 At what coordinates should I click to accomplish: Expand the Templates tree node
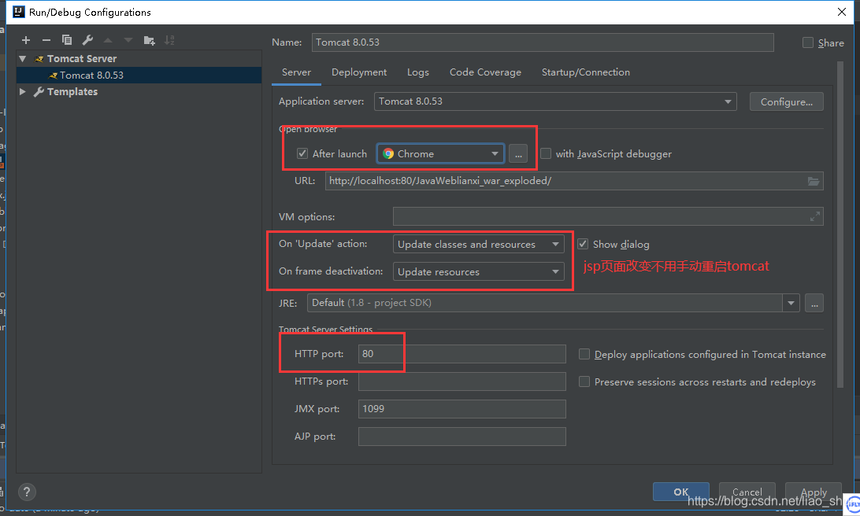point(23,91)
